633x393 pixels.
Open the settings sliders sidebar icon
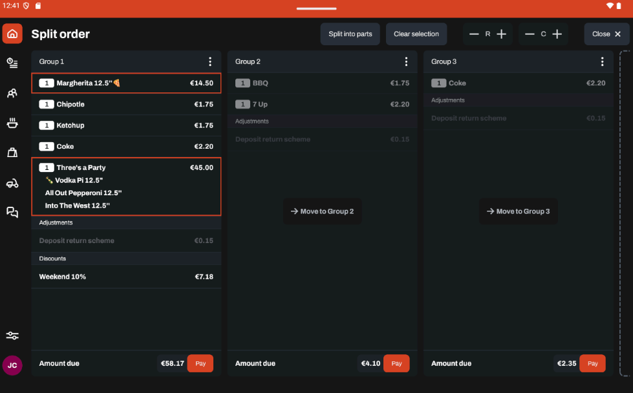12,335
